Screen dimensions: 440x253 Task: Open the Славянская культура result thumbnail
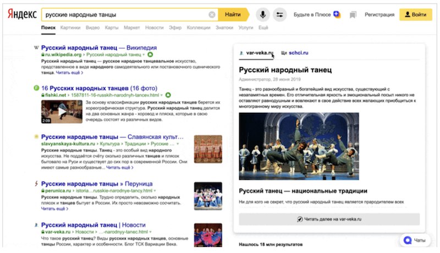pos(208,149)
